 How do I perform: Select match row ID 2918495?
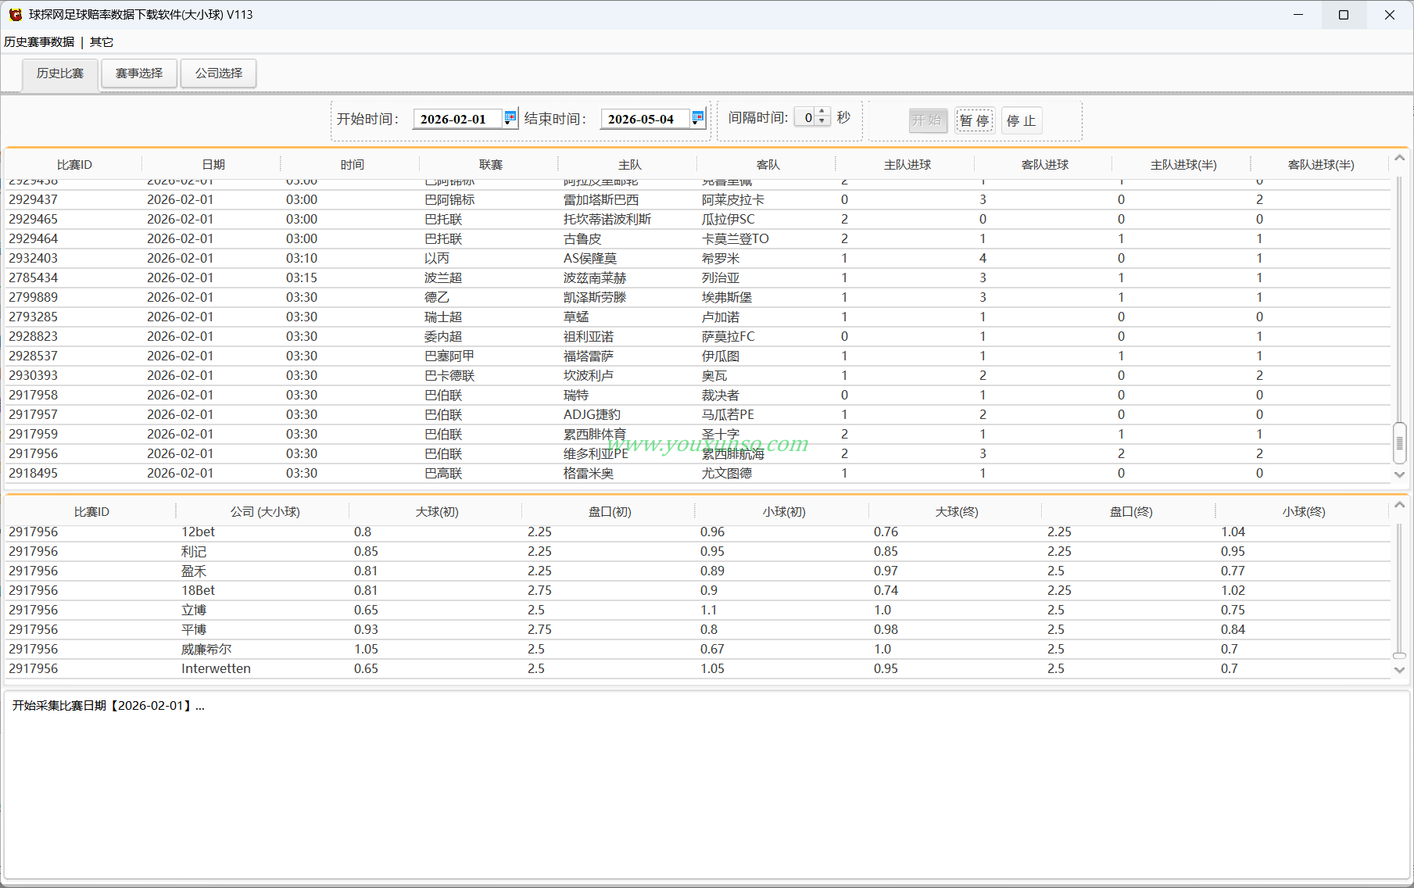point(697,474)
